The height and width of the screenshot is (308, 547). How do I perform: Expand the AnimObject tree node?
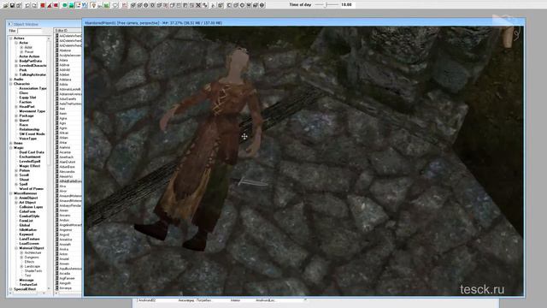[x=16, y=198]
